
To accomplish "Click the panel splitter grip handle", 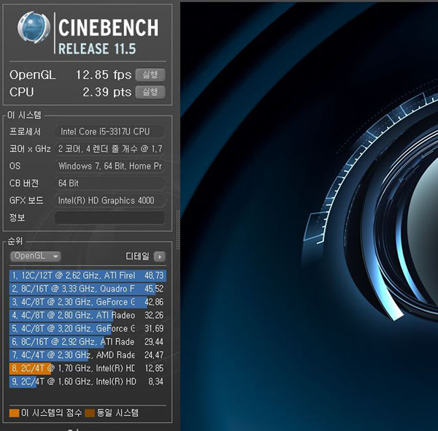I will tap(177, 230).
